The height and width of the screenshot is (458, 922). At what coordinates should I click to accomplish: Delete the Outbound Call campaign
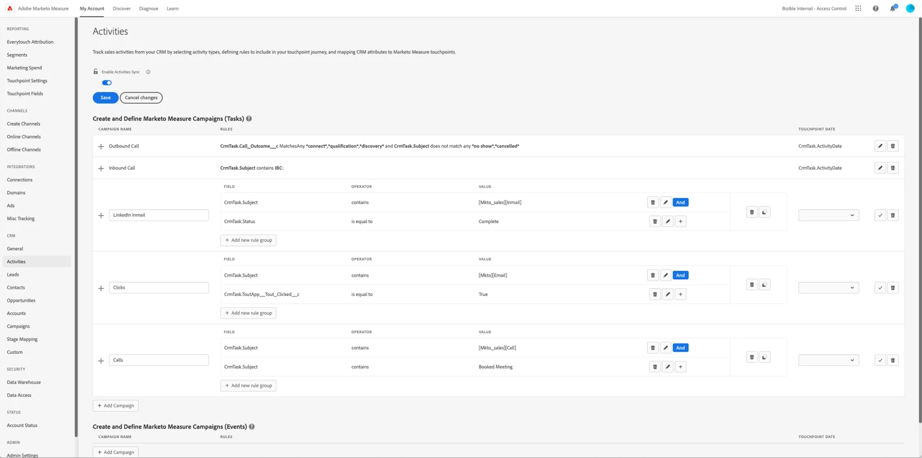(x=893, y=146)
